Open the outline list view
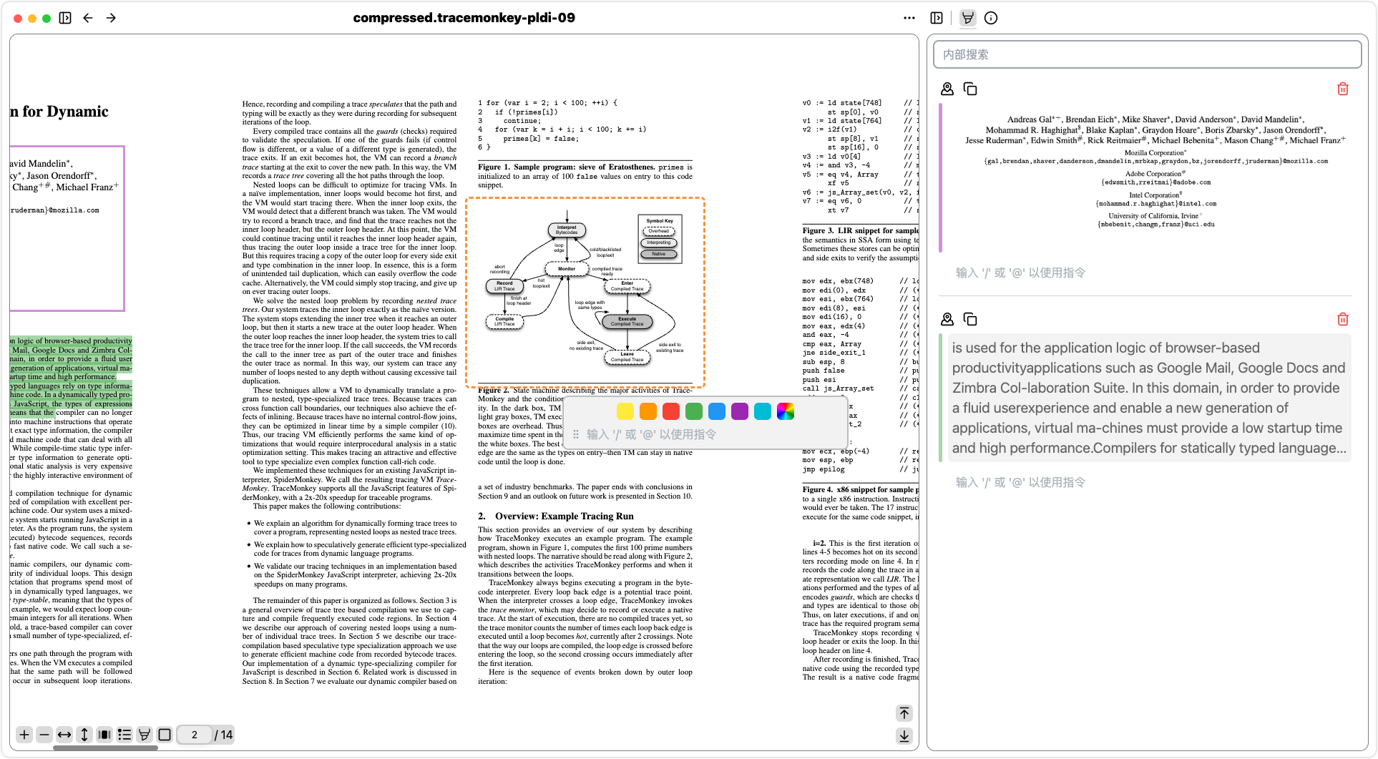The width and height of the screenshot is (1378, 759). pyautogui.click(x=124, y=735)
